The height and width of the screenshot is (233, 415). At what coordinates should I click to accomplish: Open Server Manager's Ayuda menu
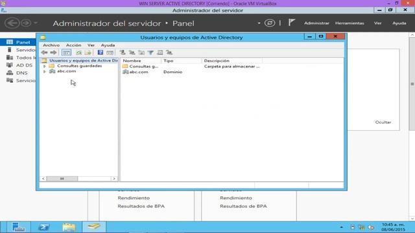click(x=399, y=23)
